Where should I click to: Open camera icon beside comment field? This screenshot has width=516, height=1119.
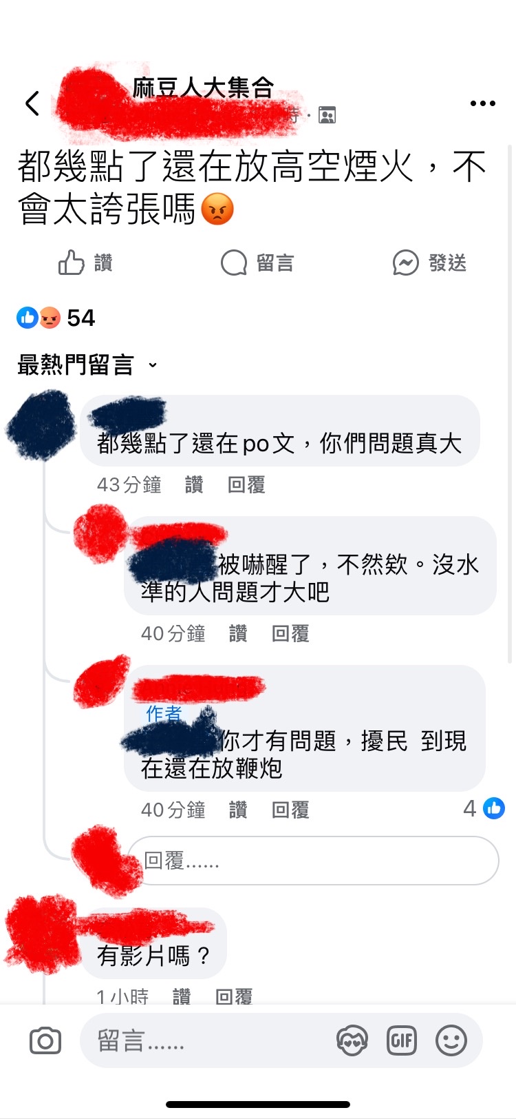pos(45,1040)
